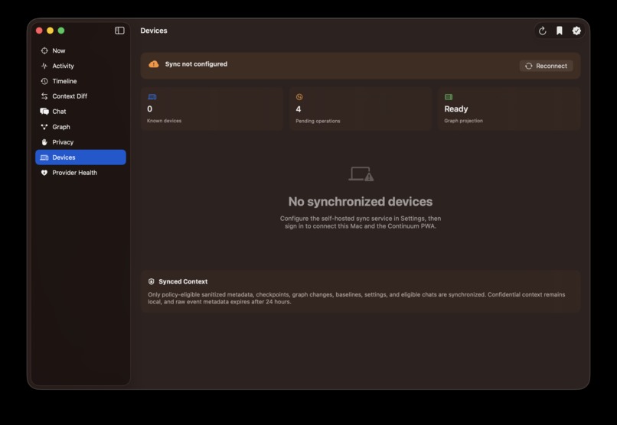
Task: Click the Context Diff arrows icon
Action: tap(44, 96)
